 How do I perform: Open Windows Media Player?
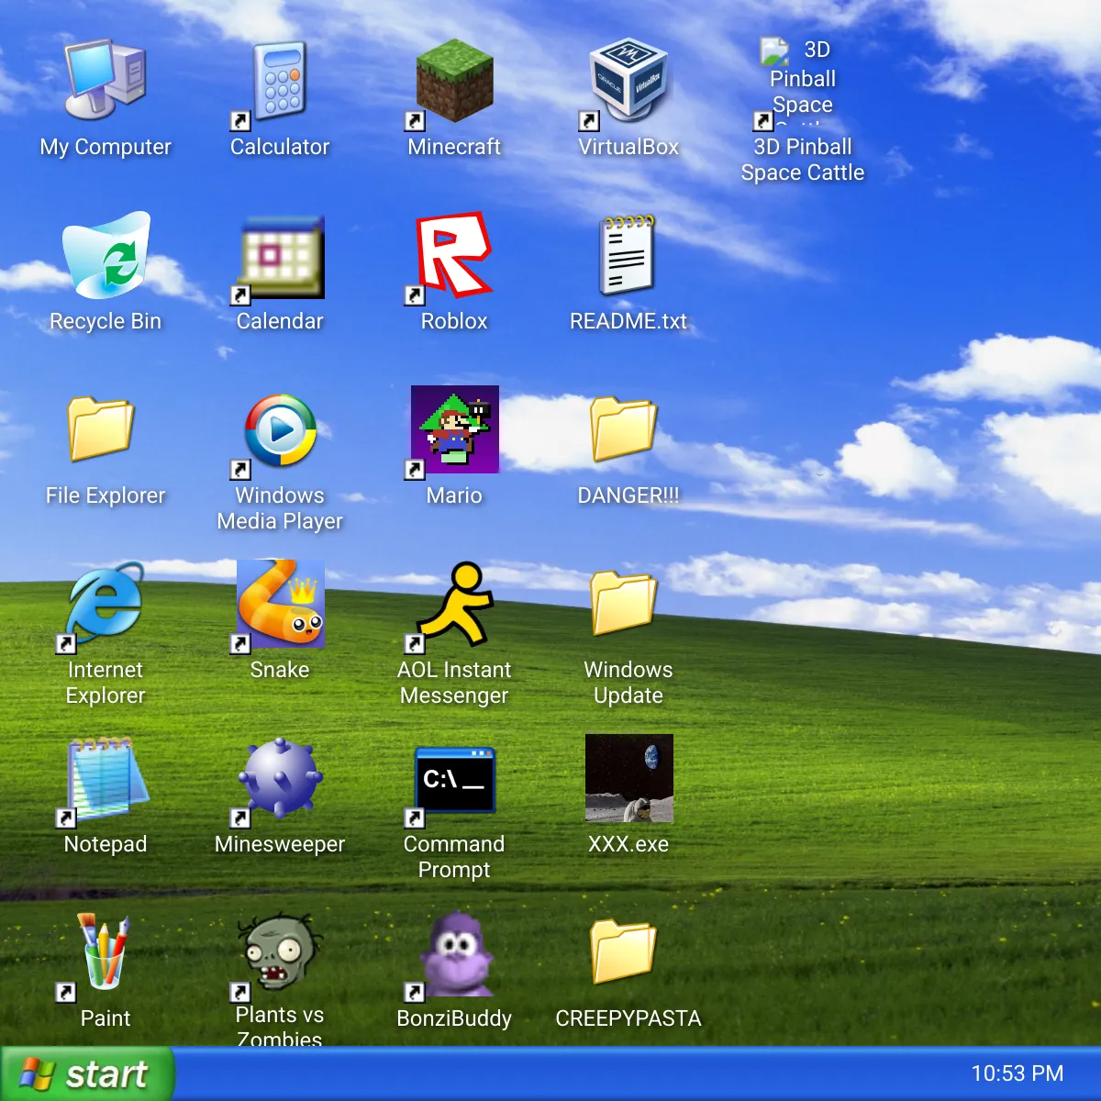click(x=280, y=429)
